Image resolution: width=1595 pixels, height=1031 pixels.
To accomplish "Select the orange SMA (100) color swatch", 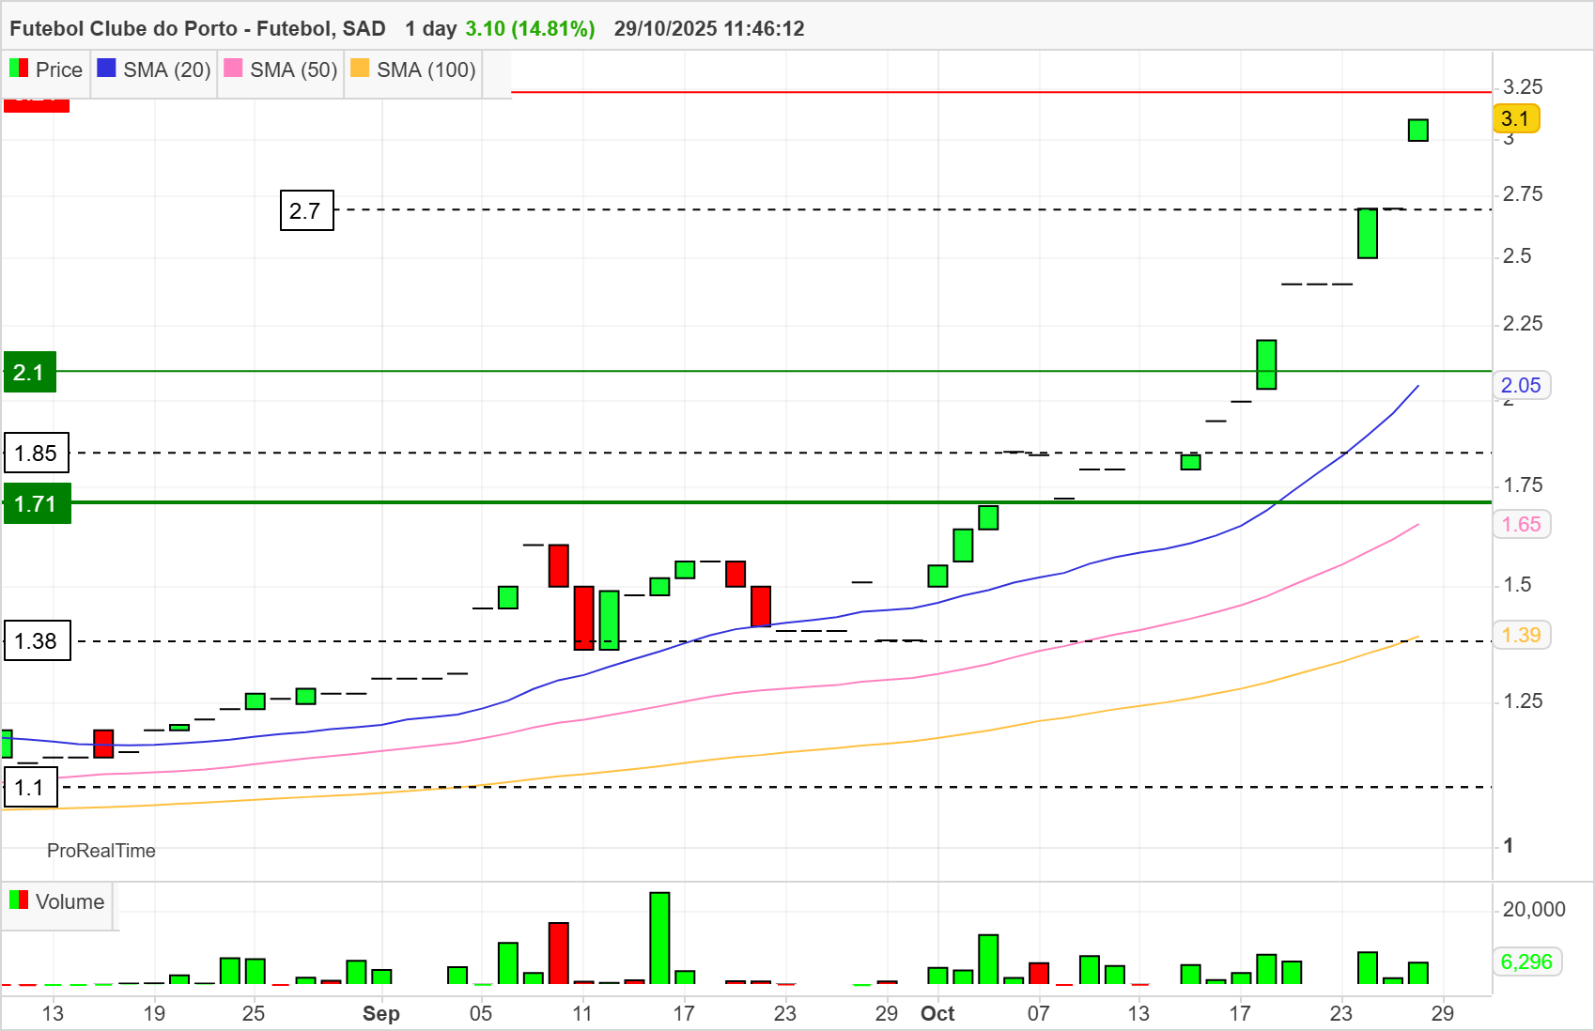I will pos(360,69).
